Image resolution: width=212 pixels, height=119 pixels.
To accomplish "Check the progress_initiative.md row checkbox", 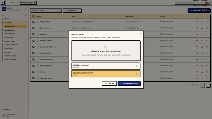I will pyautogui.click(x=33, y=47).
